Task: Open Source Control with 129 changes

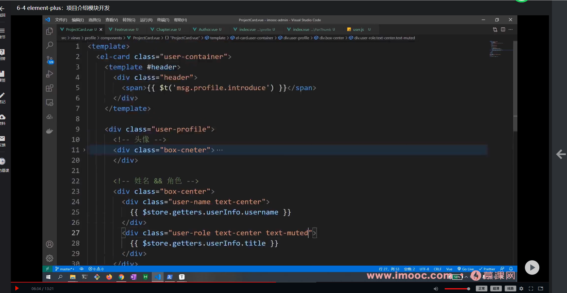Action: click(50, 60)
